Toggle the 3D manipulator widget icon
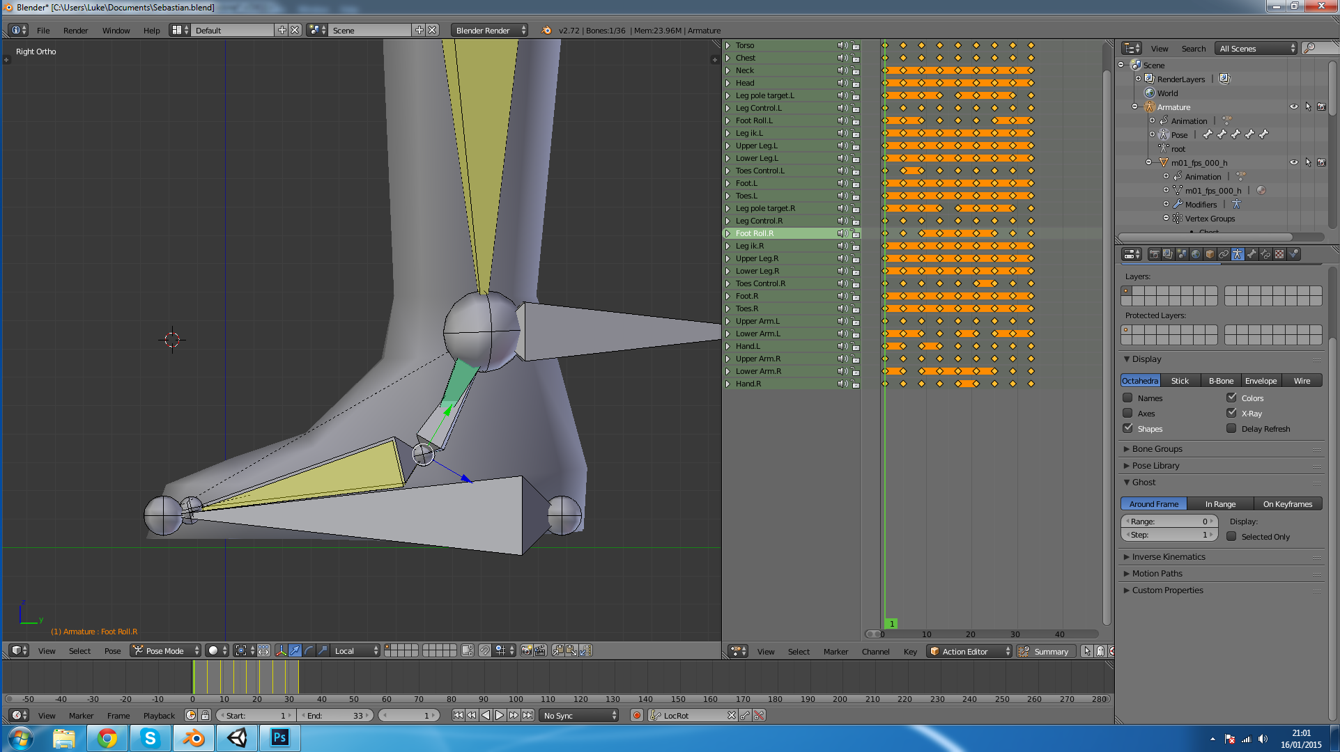Viewport: 1340px width, 752px height. 281,650
